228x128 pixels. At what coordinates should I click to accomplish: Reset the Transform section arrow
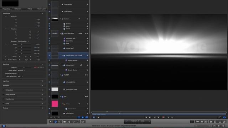(x=42, y=14)
